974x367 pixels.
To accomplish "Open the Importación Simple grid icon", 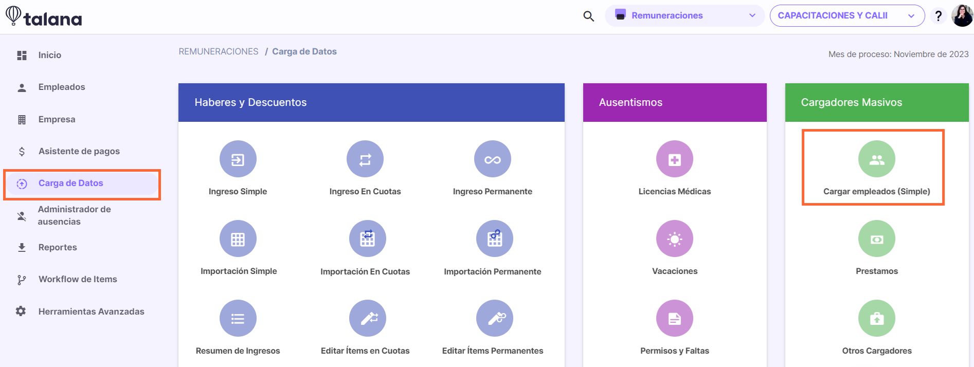I will point(238,238).
